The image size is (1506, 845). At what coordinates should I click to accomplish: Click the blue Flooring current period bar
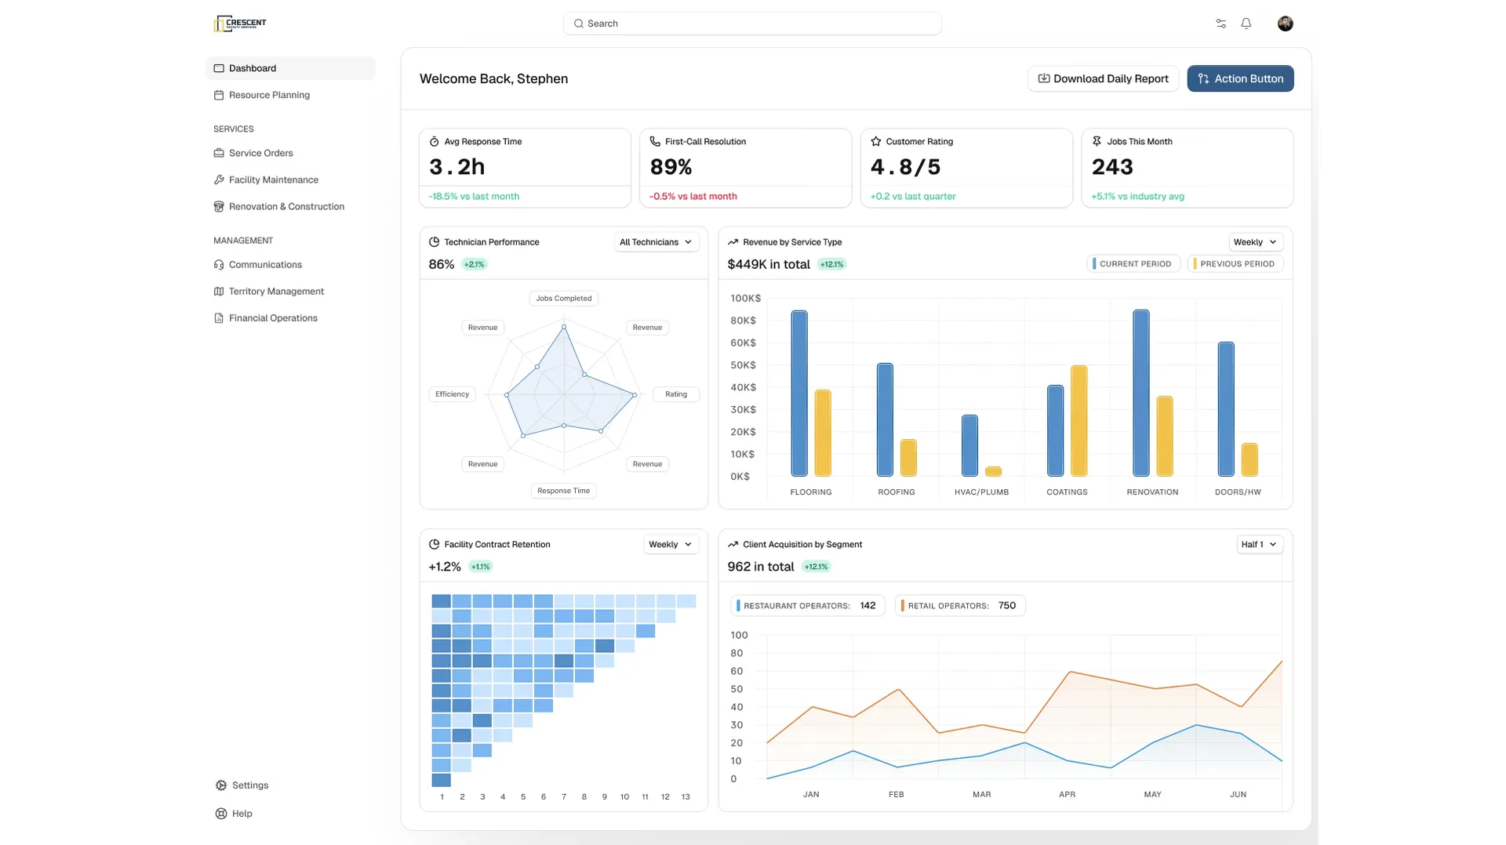coord(799,393)
